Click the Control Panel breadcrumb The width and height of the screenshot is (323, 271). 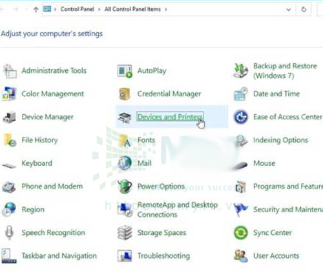click(77, 9)
